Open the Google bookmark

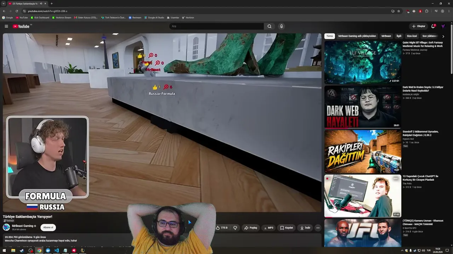tap(7, 17)
